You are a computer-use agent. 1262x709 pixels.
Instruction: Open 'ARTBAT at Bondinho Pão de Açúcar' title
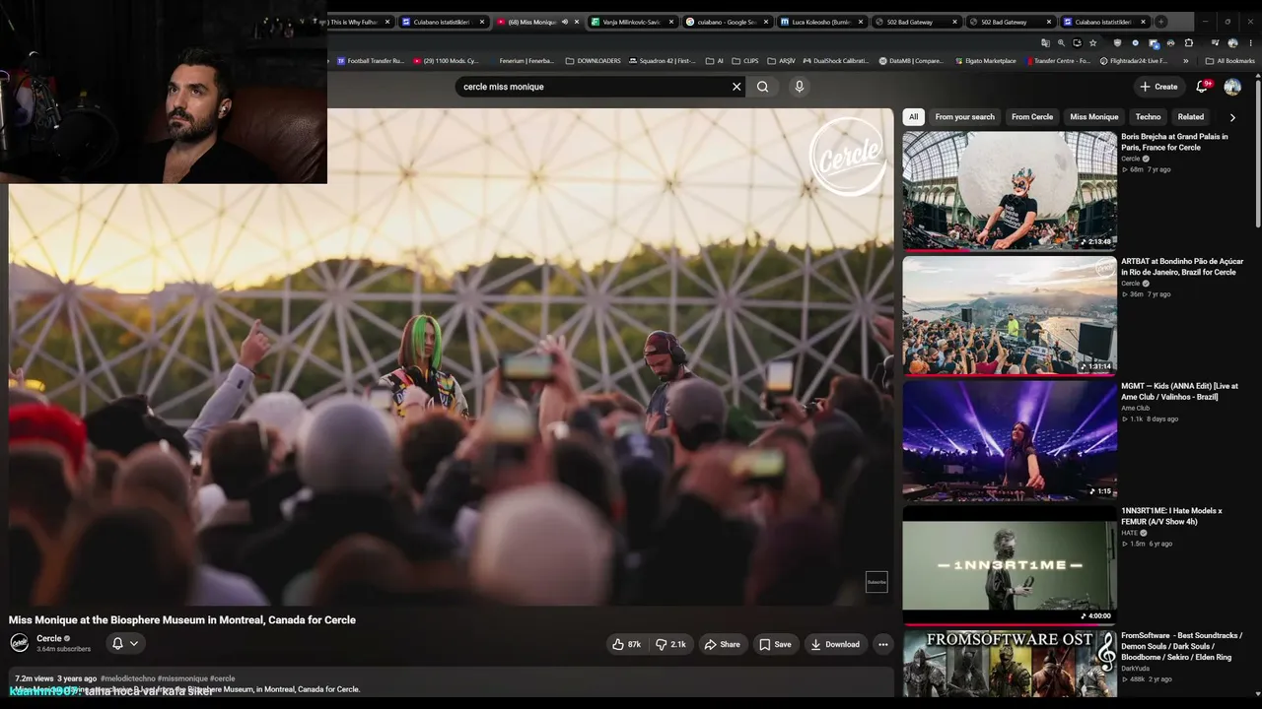[1182, 267]
